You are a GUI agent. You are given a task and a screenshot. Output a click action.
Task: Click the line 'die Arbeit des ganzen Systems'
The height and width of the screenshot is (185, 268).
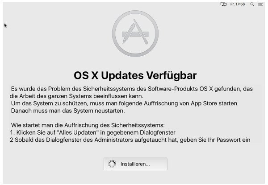(x=76, y=96)
